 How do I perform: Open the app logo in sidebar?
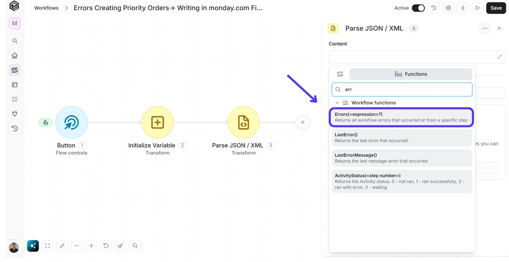[14, 6]
